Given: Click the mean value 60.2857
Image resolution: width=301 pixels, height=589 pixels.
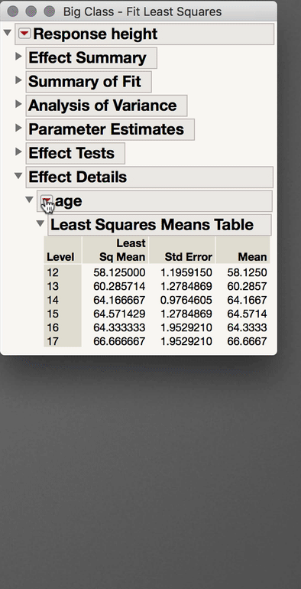Looking at the screenshot, I should point(247,286).
